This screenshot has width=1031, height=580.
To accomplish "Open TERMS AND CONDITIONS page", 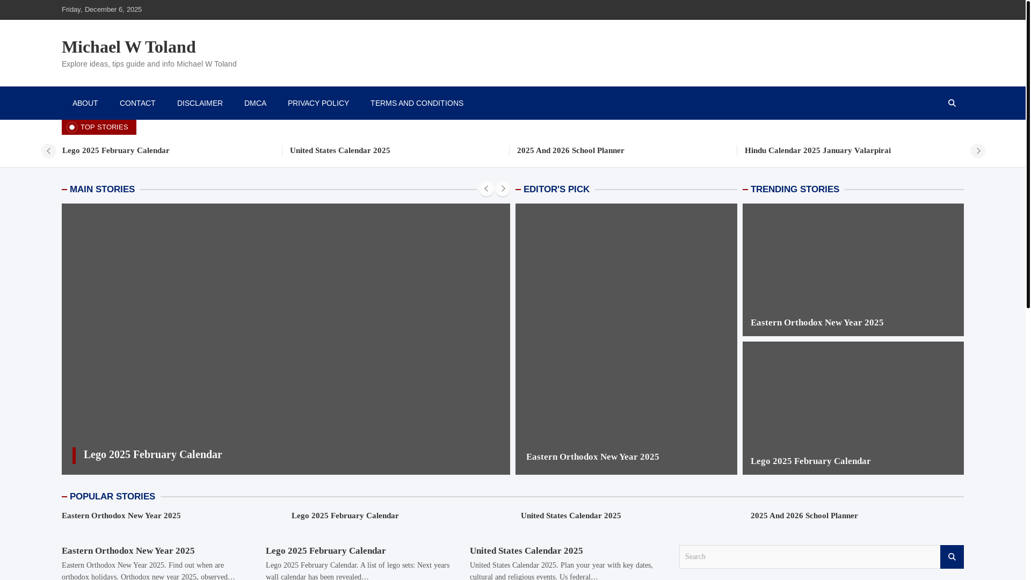I will click(x=417, y=103).
